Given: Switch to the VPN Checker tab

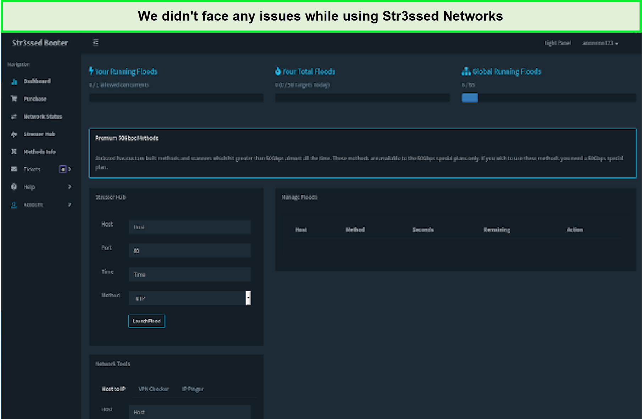Looking at the screenshot, I should [x=153, y=389].
